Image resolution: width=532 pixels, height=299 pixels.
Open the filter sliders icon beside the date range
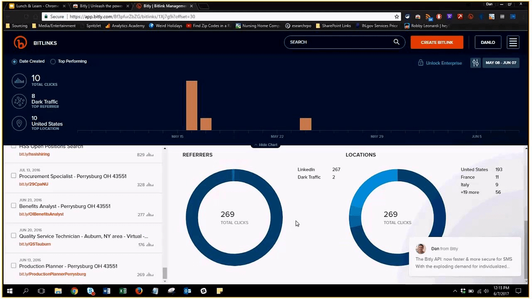475,63
